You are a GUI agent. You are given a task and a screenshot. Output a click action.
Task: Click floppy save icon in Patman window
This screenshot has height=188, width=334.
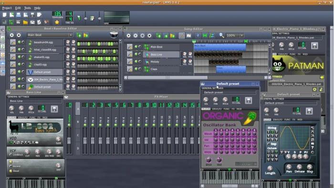tap(314, 46)
